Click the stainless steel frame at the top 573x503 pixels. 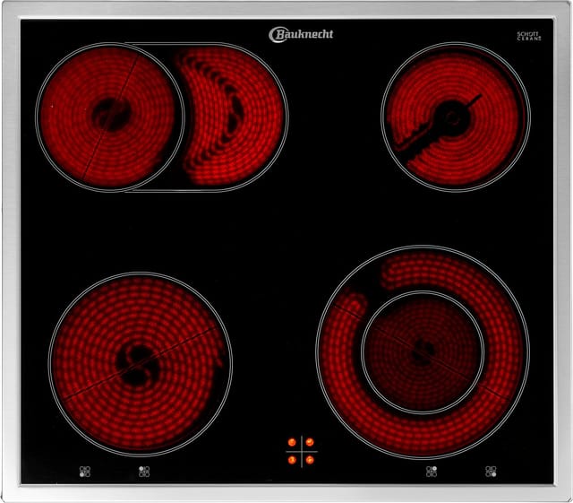click(286, 10)
